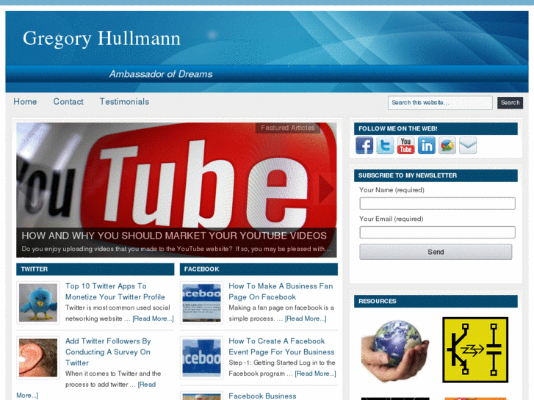Screen dimensions: 534x400
Task: Read more of the Twitter survey article
Action: pyautogui.click(x=147, y=385)
